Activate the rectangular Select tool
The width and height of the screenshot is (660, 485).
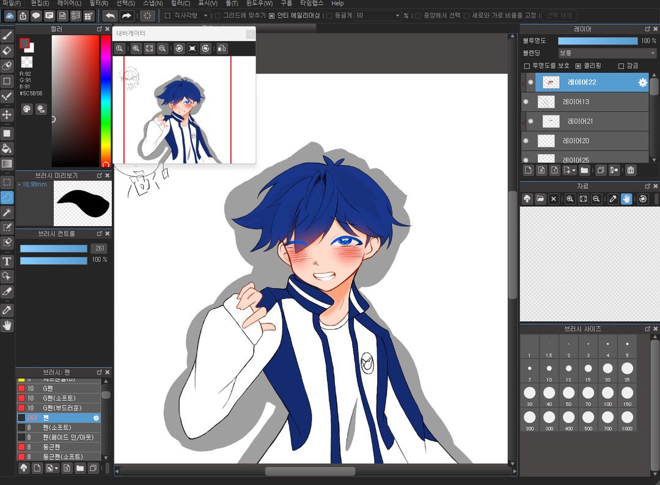(7, 182)
